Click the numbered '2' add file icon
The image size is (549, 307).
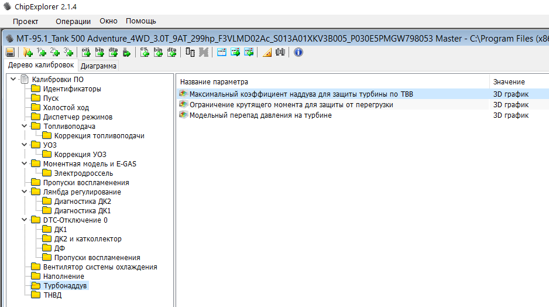[x=55, y=52]
